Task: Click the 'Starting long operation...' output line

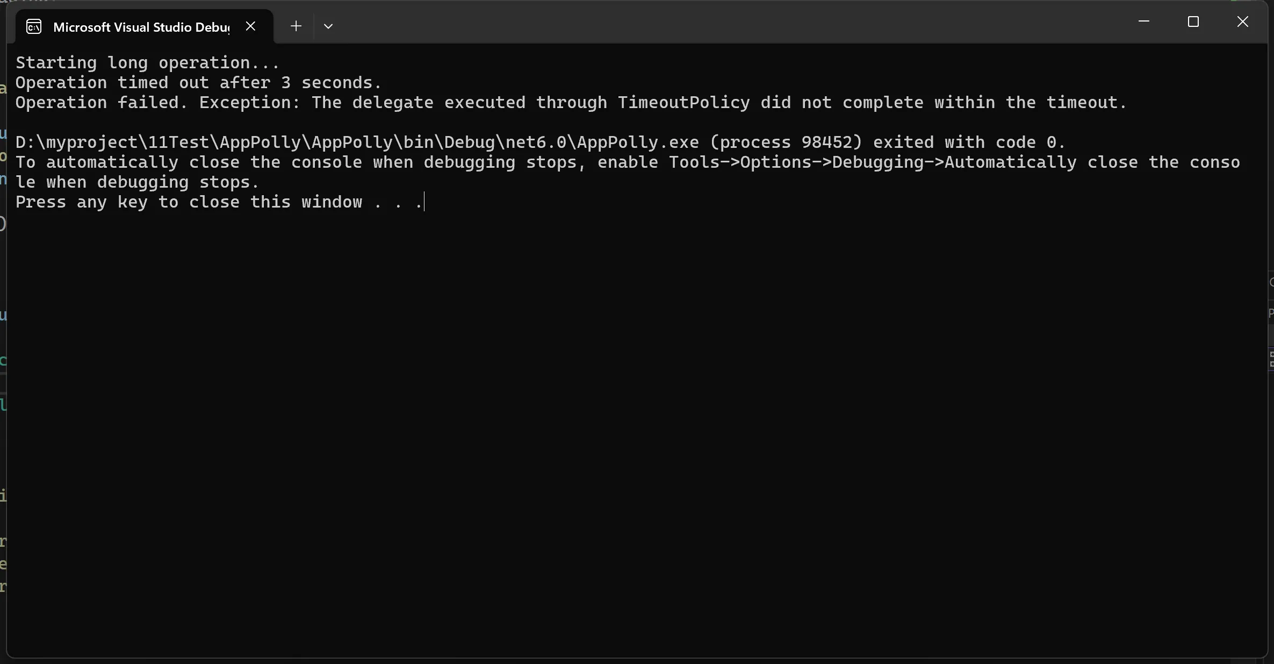Action: click(148, 62)
